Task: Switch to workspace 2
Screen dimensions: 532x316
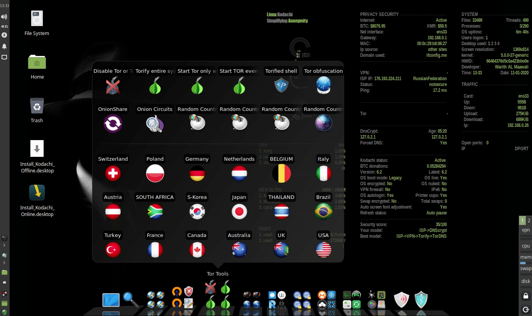Action: [x=529, y=220]
